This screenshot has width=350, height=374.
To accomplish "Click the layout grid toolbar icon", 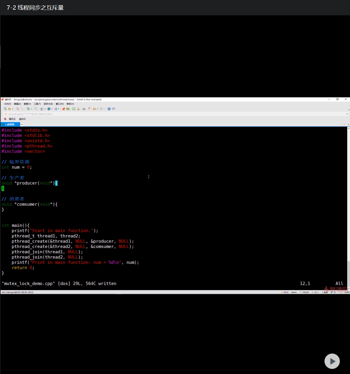I will pyautogui.click(x=101, y=109).
